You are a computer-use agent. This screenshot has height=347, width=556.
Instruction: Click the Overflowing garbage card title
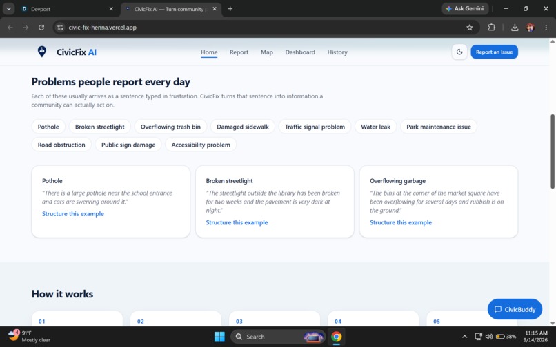point(397,180)
